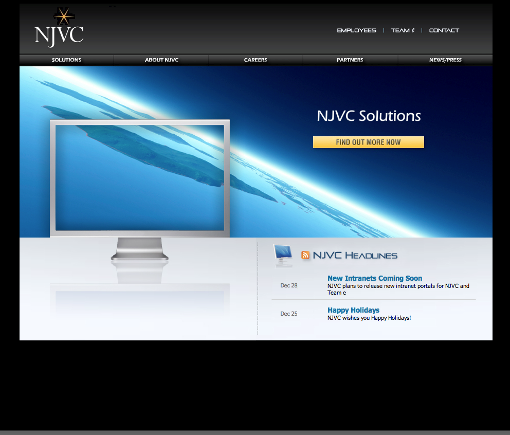Open the RSS feed icon beside NJVC Headlines
This screenshot has width=510, height=435.
pos(305,255)
